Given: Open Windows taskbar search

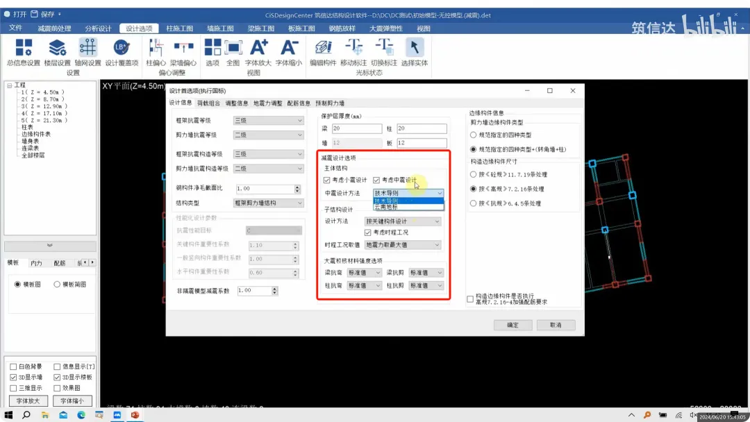Looking at the screenshot, I should coord(26,415).
